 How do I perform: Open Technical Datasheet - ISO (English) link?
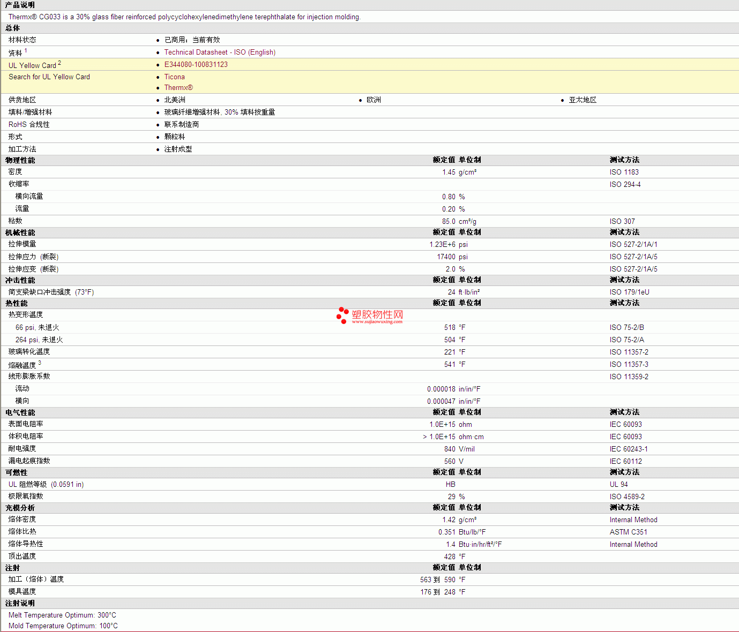click(x=220, y=52)
